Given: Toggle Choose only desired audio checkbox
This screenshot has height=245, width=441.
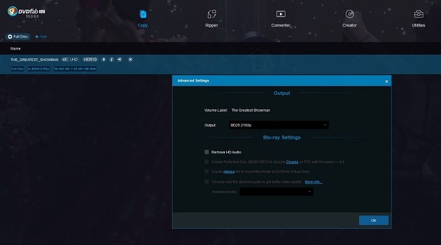Looking at the screenshot, I should (207, 182).
